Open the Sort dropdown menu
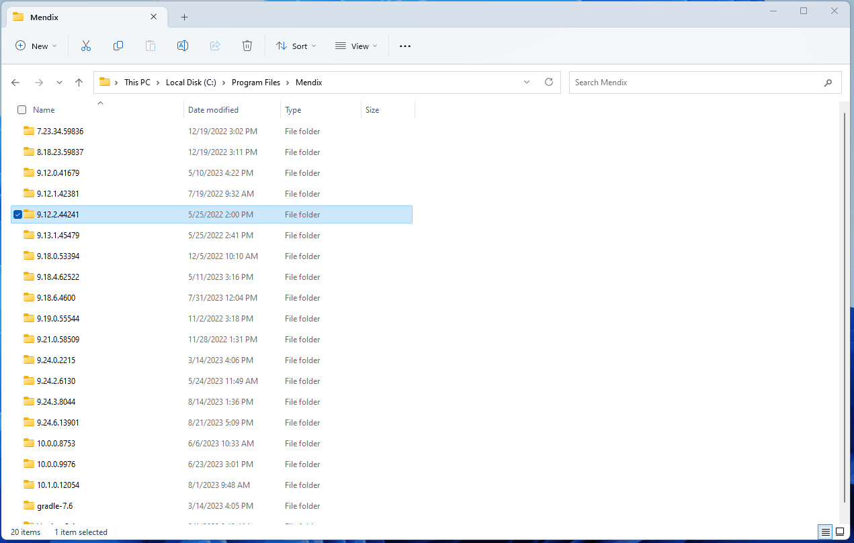The height and width of the screenshot is (543, 854). (296, 46)
